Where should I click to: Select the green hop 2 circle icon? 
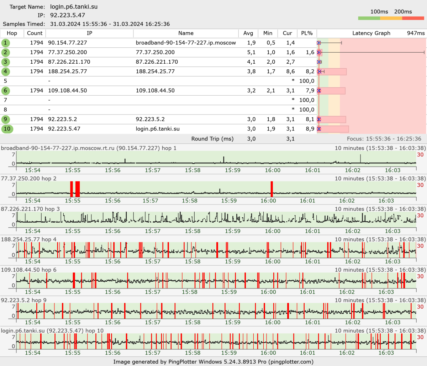click(5, 52)
